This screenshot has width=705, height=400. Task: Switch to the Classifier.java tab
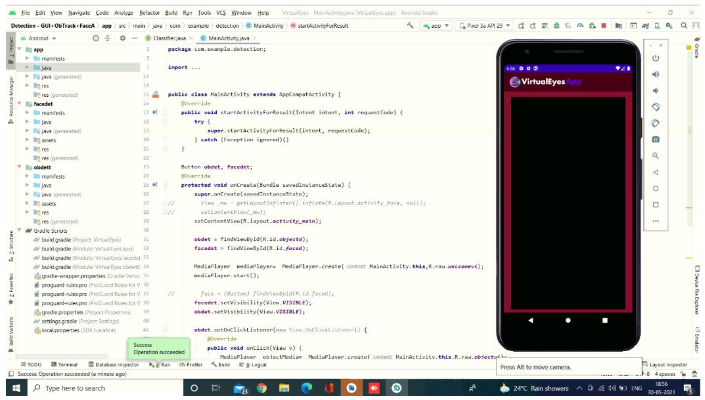point(169,38)
